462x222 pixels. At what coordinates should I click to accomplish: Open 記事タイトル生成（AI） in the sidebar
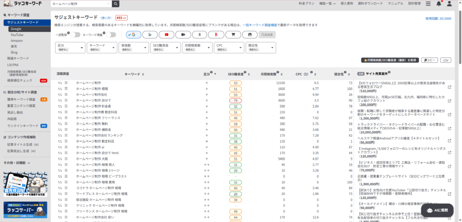[23, 145]
